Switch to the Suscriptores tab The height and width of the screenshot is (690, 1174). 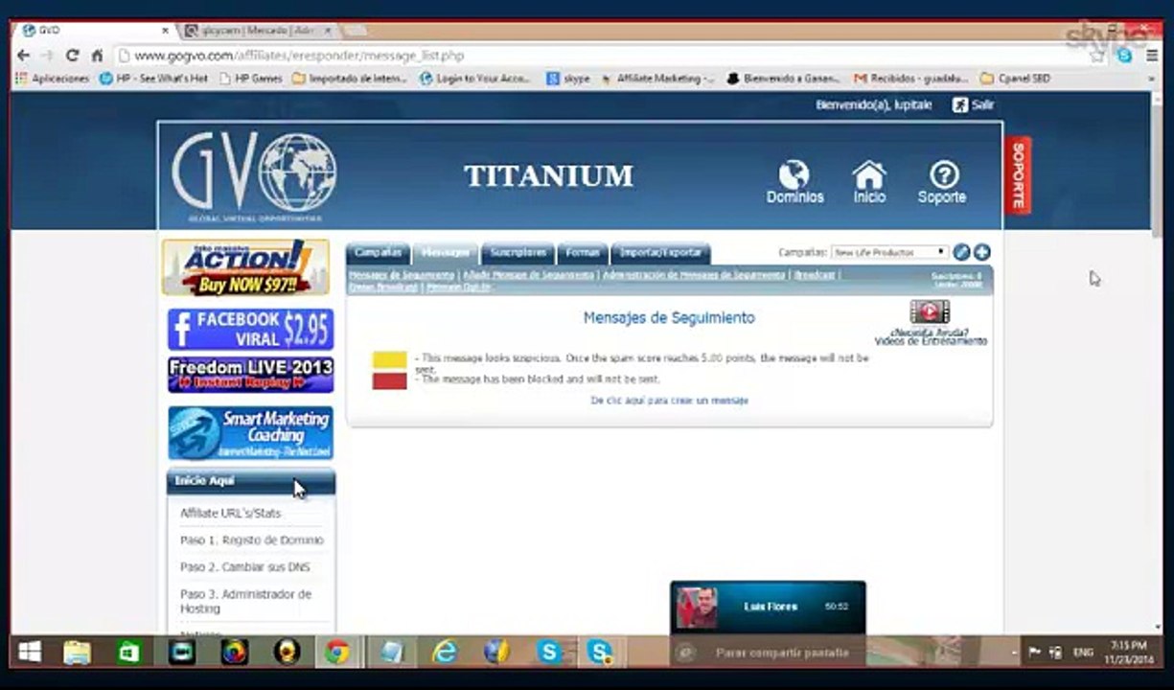click(x=518, y=253)
